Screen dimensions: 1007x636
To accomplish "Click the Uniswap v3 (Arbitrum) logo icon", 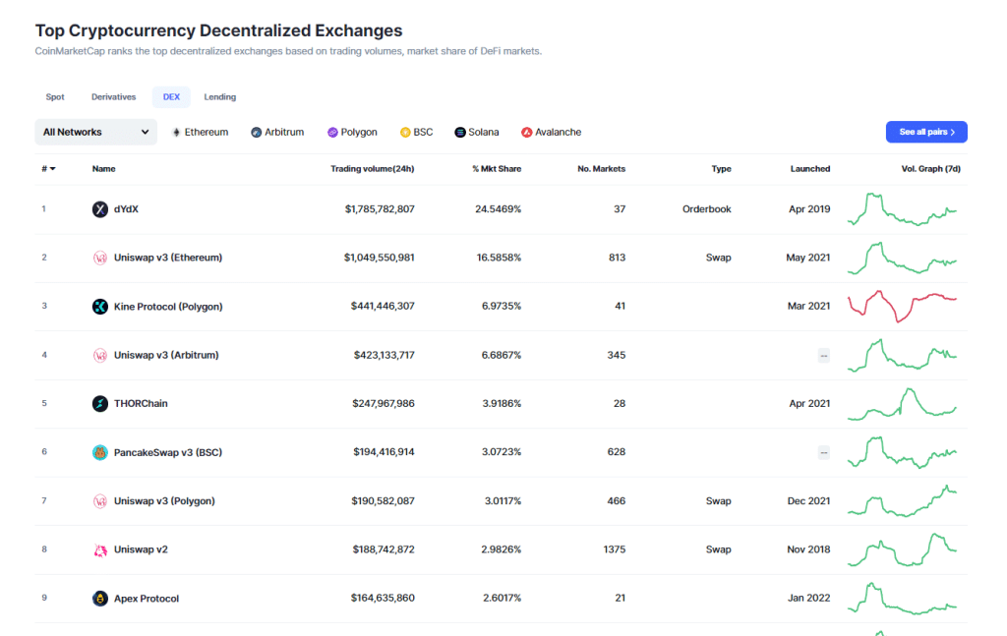I will tap(99, 356).
